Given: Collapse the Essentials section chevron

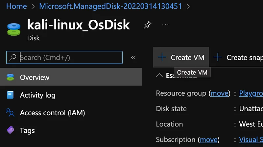Looking at the screenshot, I should pyautogui.click(x=159, y=75).
